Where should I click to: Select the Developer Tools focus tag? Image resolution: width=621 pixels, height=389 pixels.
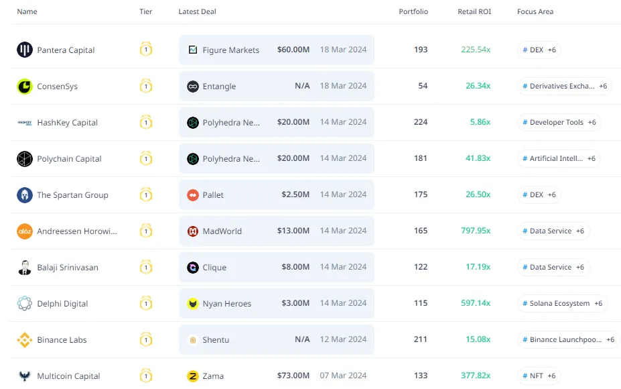(556, 123)
